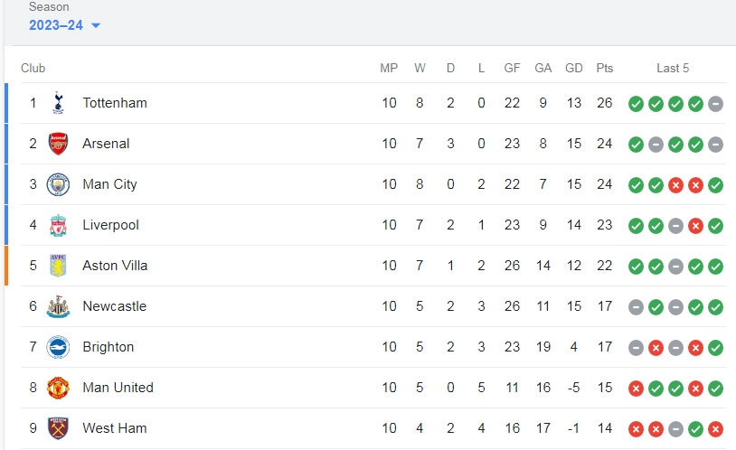Click West Ham's latest red loss icon
The width and height of the screenshot is (736, 450).
pyautogui.click(x=715, y=429)
